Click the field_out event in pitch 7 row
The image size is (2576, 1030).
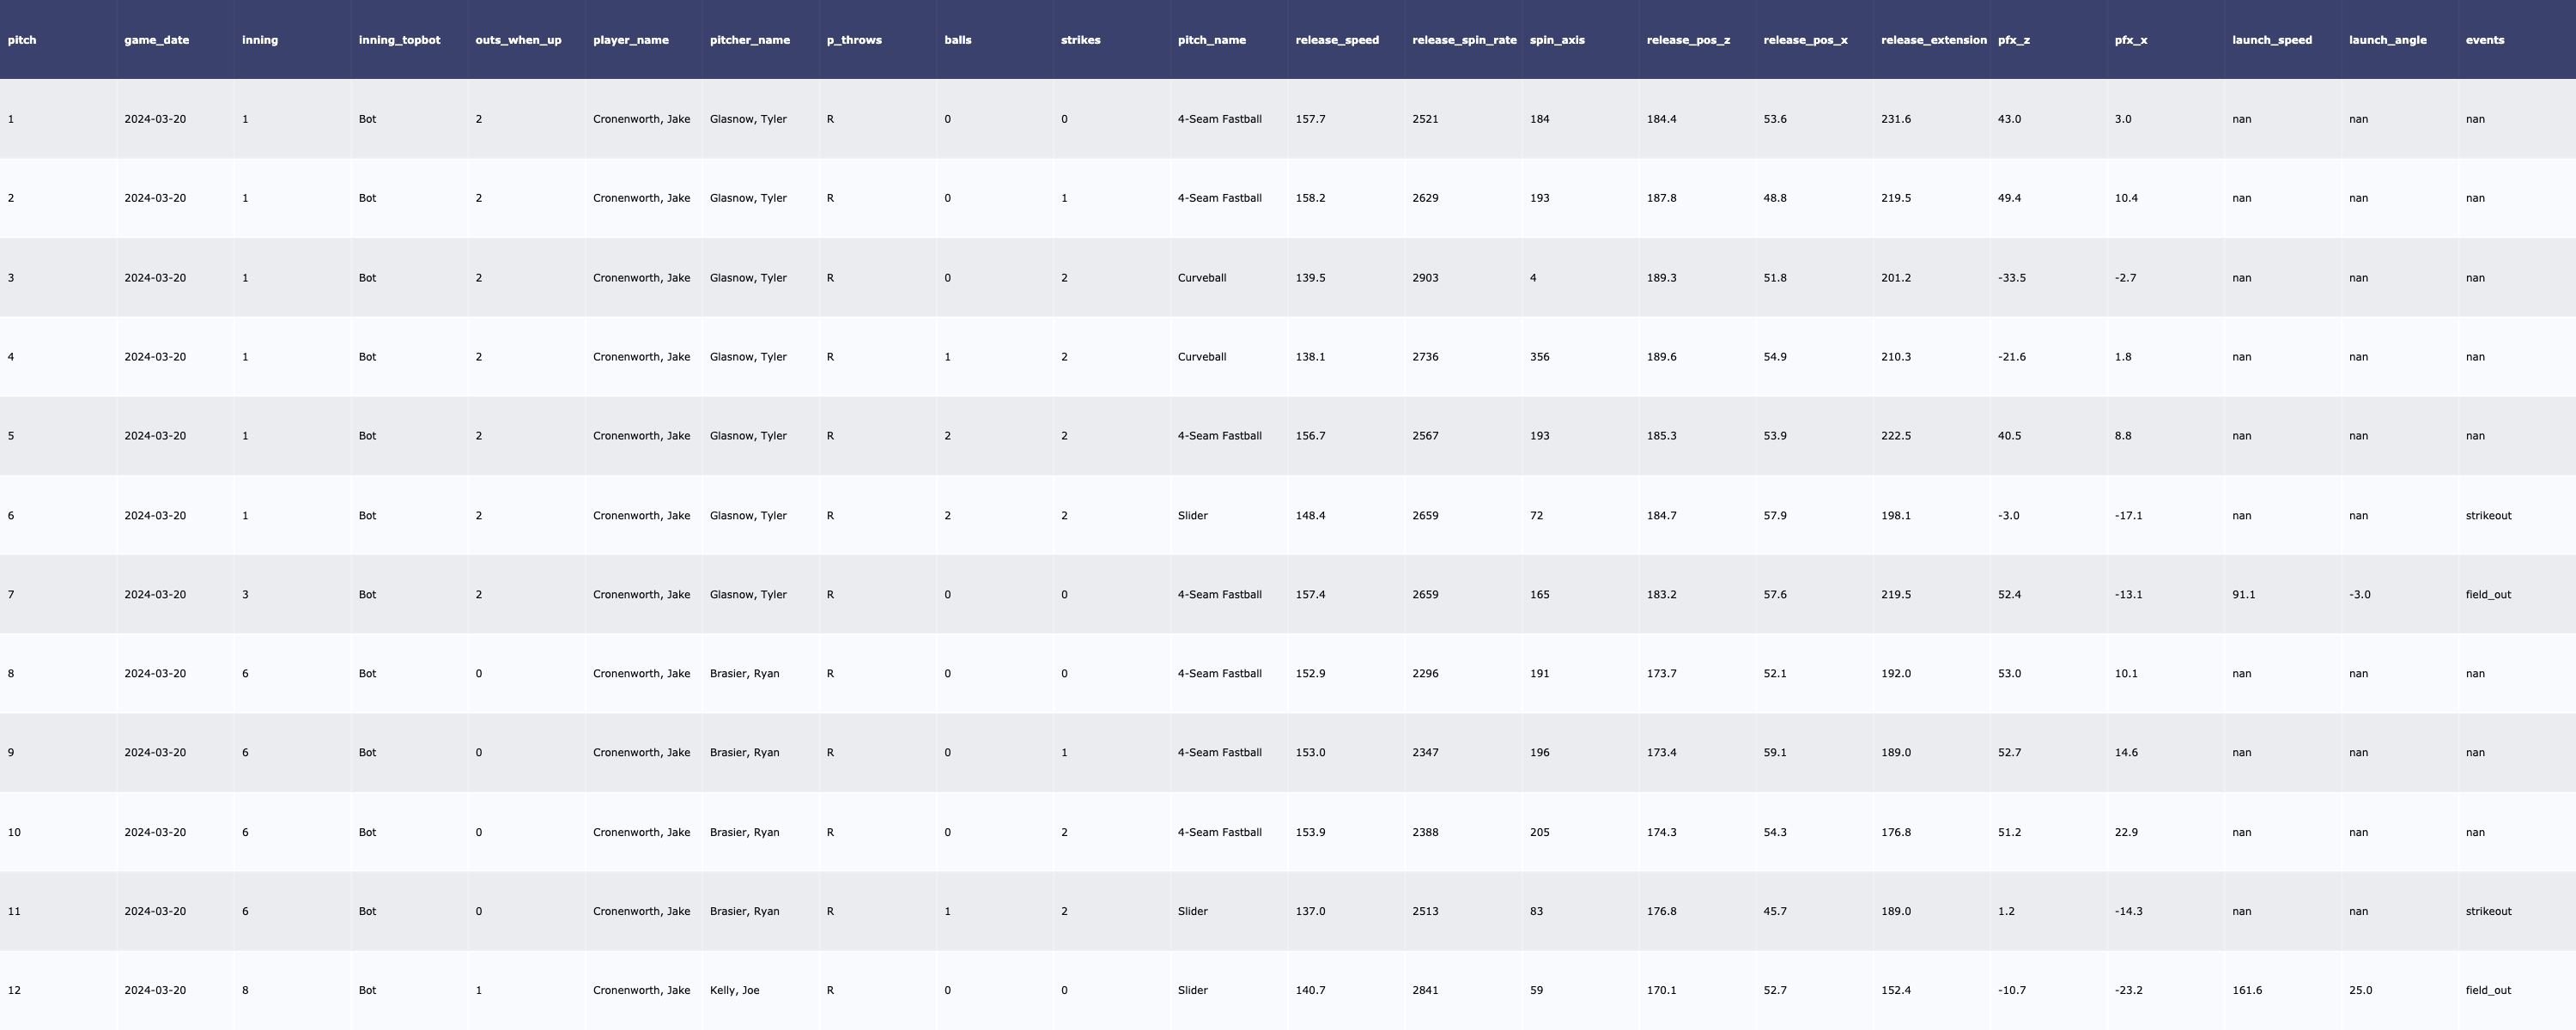[x=2488, y=594]
